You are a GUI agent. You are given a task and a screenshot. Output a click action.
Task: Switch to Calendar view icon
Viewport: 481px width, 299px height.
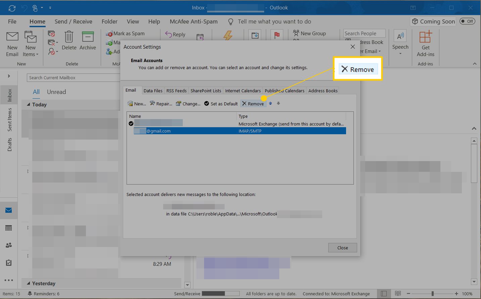[x=9, y=228]
